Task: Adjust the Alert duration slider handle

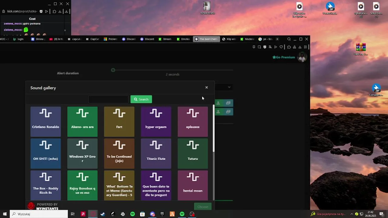Action: (x=113, y=70)
